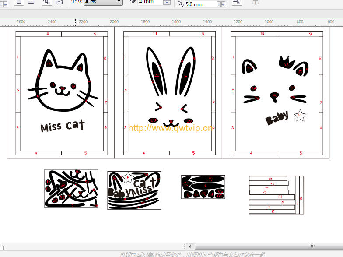Increase the 5.0 mm duplicate distance value
The height and width of the screenshot is (257, 343).
[x=223, y=4]
